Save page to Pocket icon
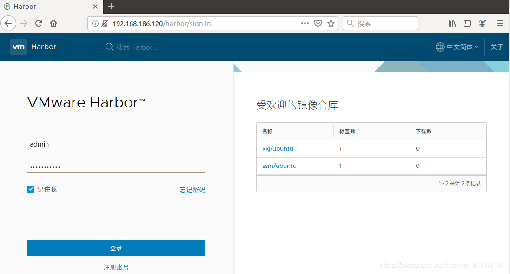Screen dimensions: 510x274 pyautogui.click(x=318, y=23)
